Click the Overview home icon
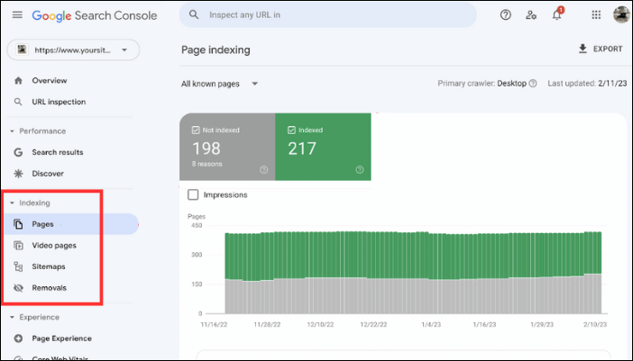This screenshot has height=361, width=633. [x=19, y=81]
